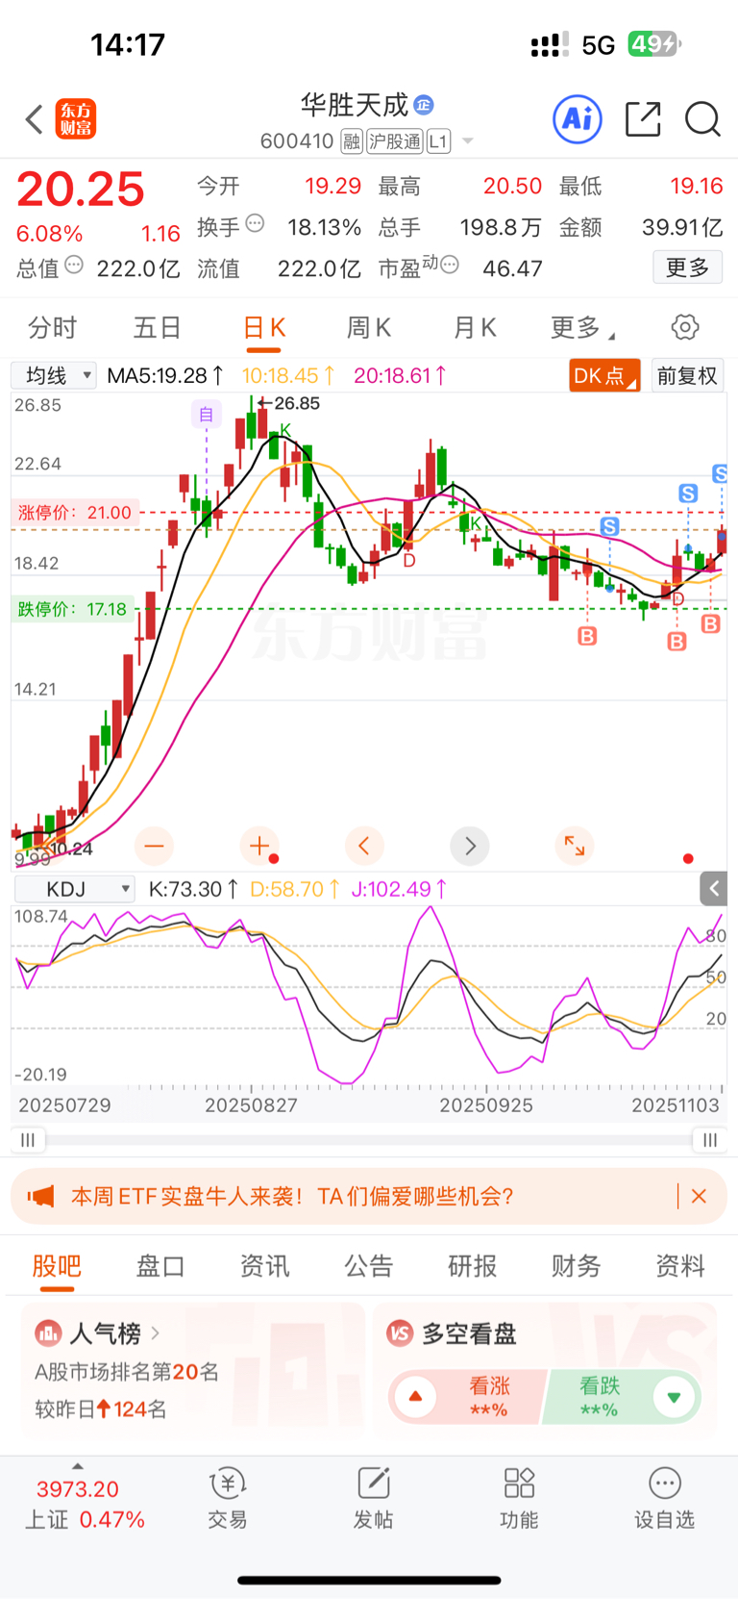The height and width of the screenshot is (1599, 738).
Task: Open the AI assistant icon
Action: 578,119
